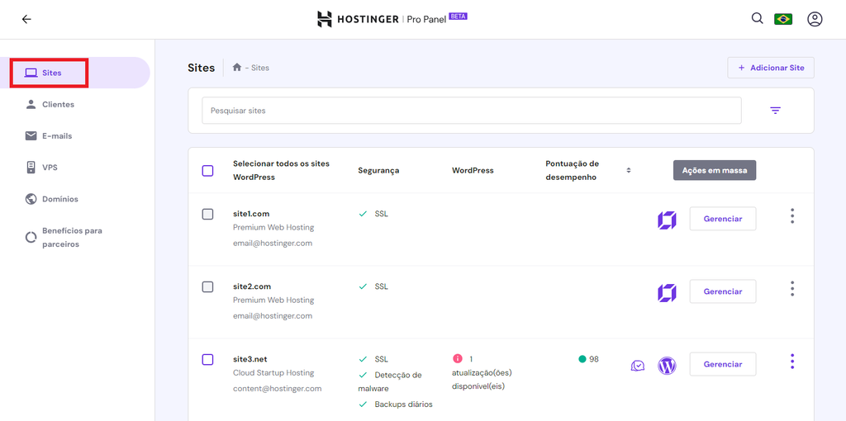This screenshot has width=846, height=421.
Task: Go back using the left arrow icon
Action: 26,20
